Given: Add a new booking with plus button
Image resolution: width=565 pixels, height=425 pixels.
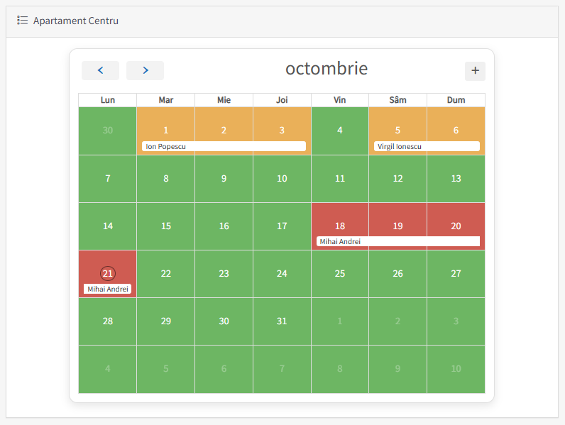Looking at the screenshot, I should [x=475, y=71].
